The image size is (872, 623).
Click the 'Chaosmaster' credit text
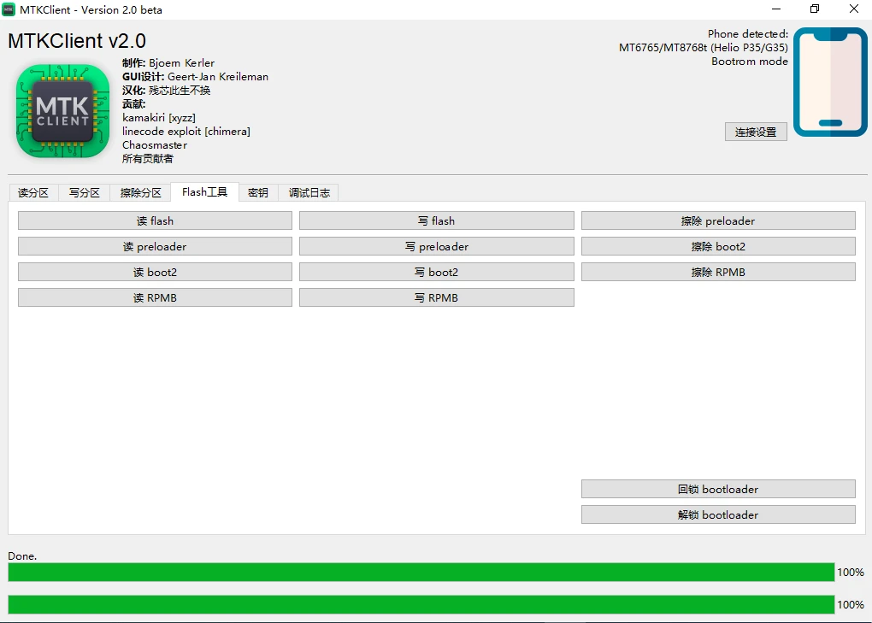point(155,145)
